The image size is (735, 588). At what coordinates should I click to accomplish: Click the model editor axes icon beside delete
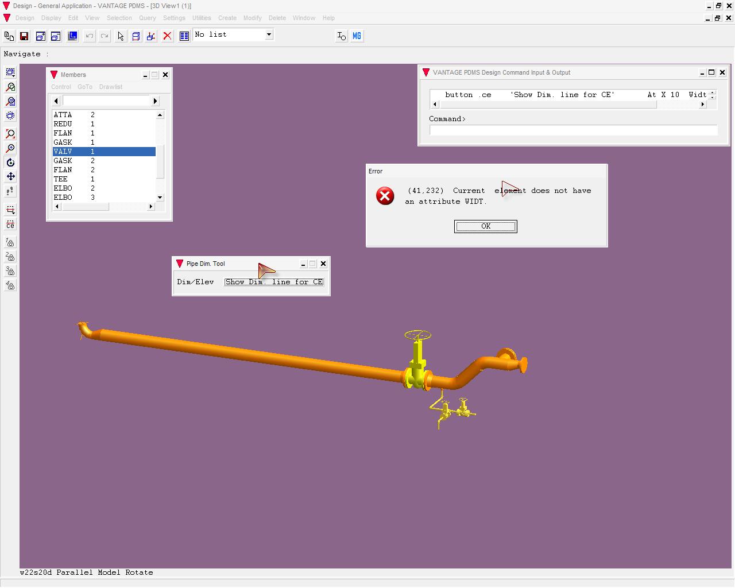point(151,36)
